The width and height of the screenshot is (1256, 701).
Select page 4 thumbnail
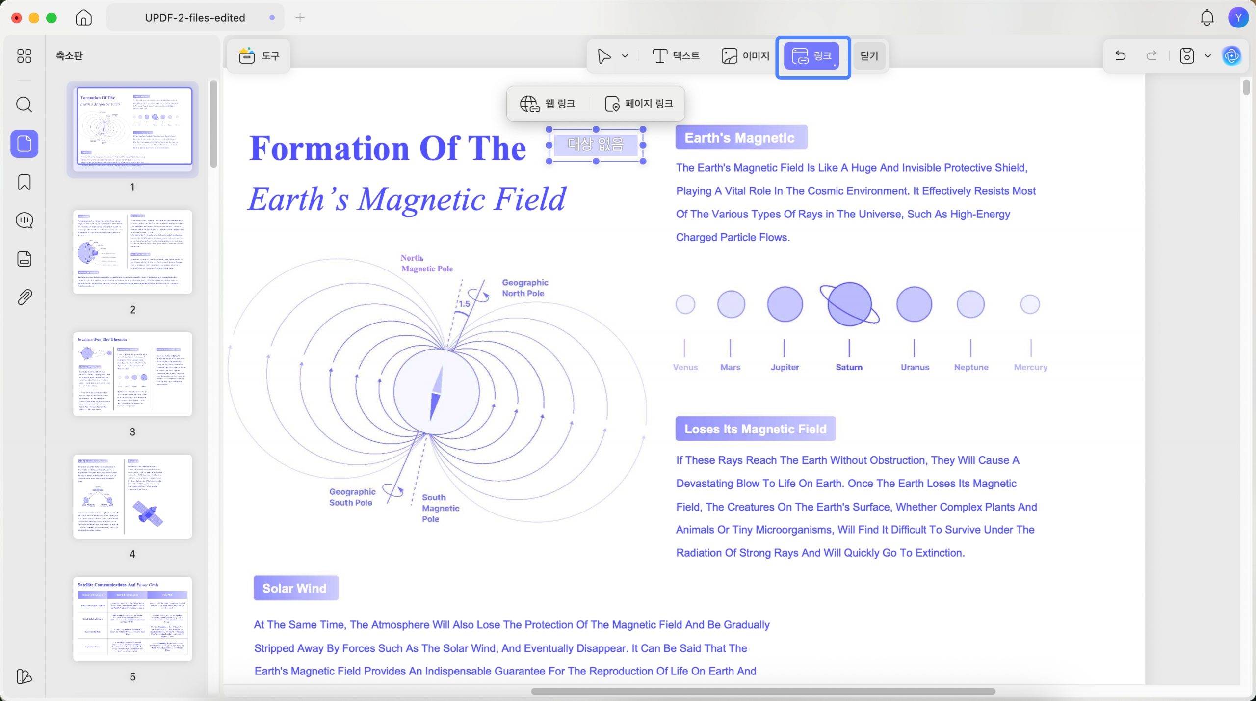click(132, 496)
